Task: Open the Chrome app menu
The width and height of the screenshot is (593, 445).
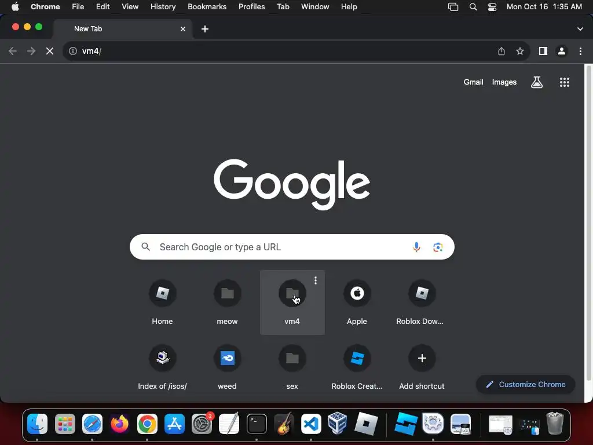Action: tap(45, 6)
